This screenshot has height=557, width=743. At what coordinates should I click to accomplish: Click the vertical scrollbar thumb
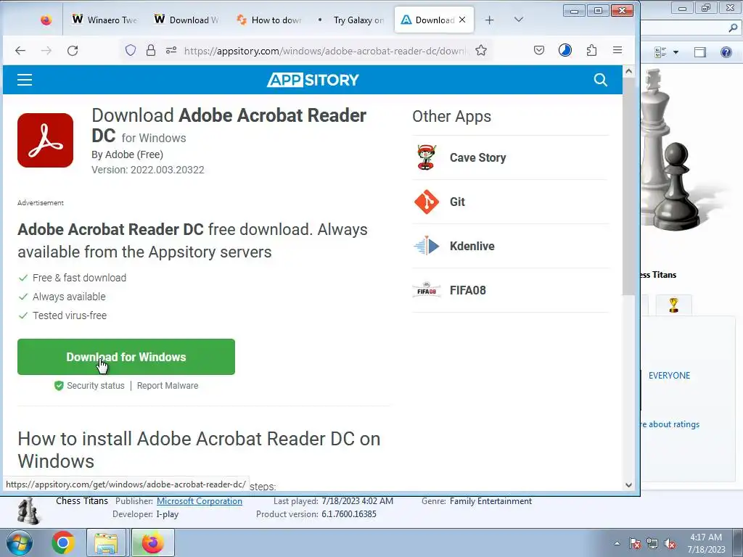[x=628, y=186]
